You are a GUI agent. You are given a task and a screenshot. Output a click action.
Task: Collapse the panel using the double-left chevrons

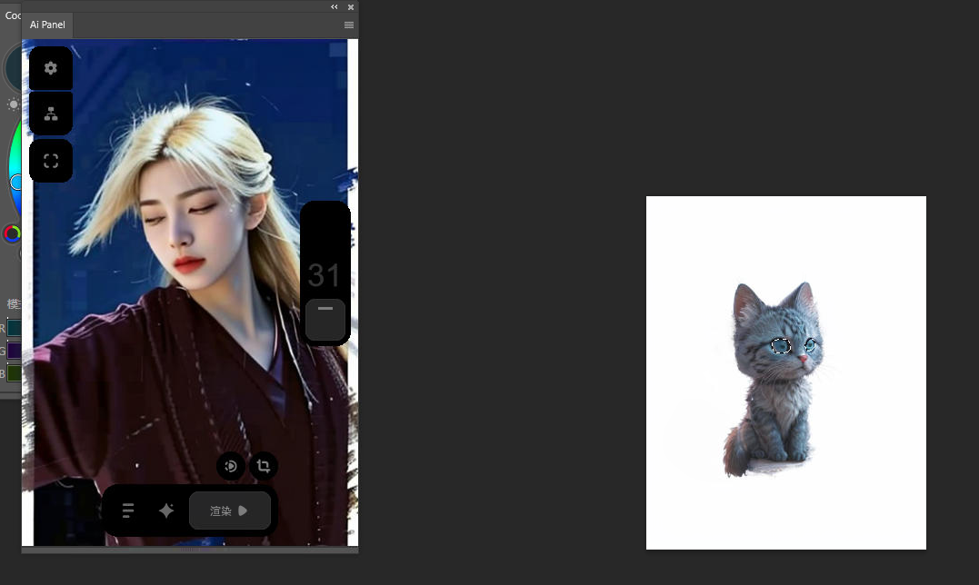tap(334, 6)
